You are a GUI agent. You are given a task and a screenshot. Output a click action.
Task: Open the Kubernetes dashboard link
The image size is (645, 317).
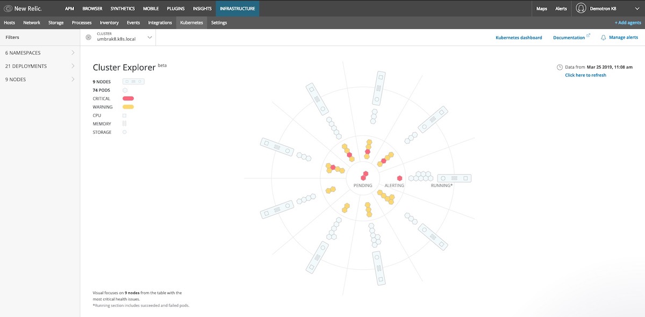[x=519, y=38]
